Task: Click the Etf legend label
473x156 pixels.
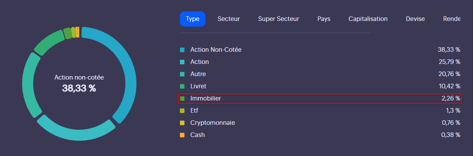Action: coord(194,111)
